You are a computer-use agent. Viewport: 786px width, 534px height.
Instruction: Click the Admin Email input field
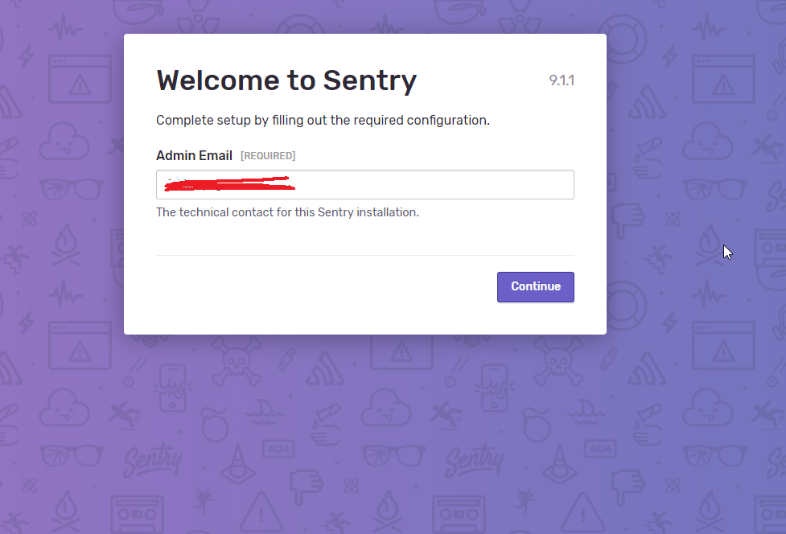pyautogui.click(x=364, y=184)
